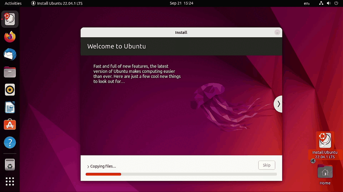Viewport: 343px width, 192px height.
Task: Click the volume speaker icon
Action: pyautogui.click(x=329, y=3)
